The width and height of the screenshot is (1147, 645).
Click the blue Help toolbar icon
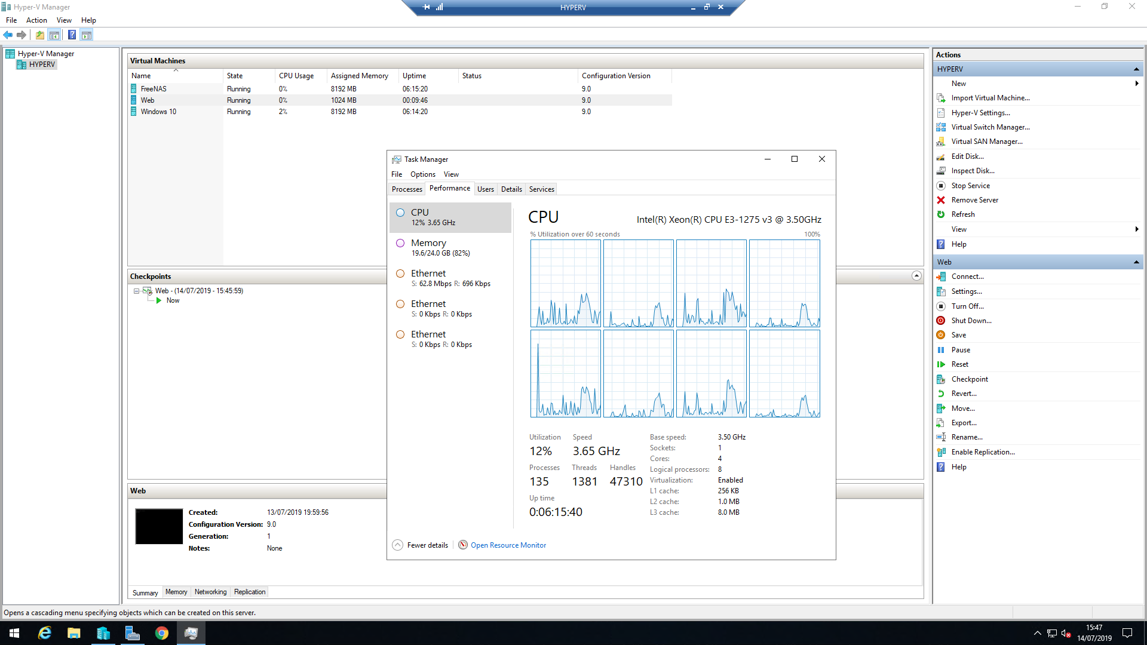(x=72, y=35)
